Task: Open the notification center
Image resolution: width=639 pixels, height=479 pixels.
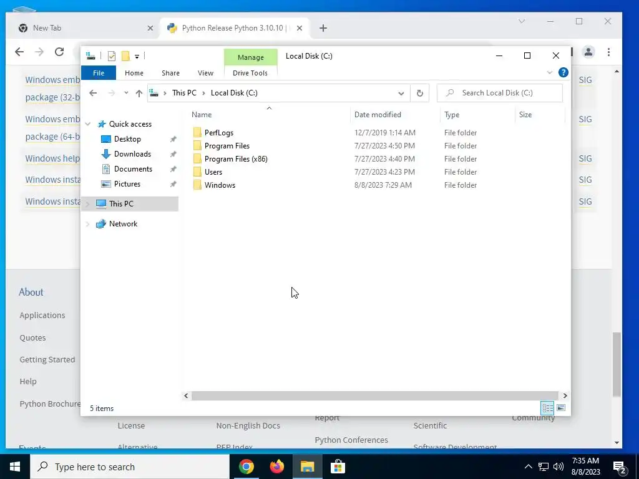Action: click(x=620, y=467)
